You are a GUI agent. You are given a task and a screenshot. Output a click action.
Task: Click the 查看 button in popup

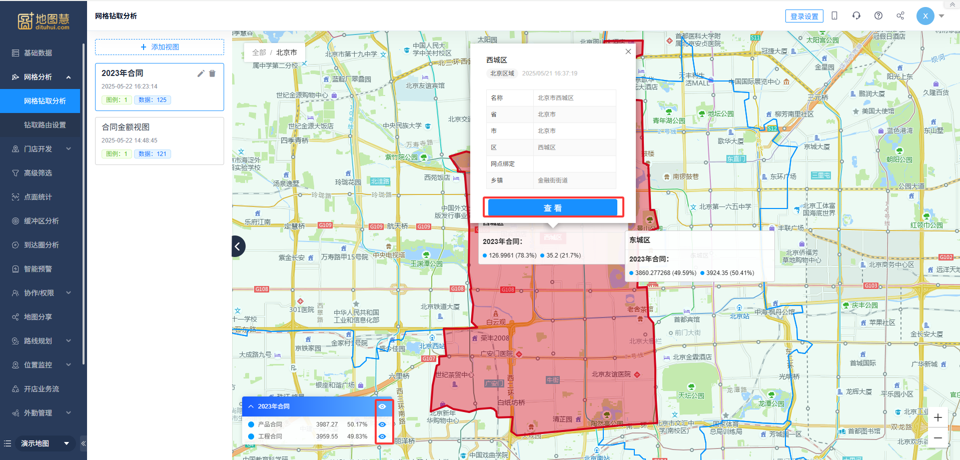point(553,208)
